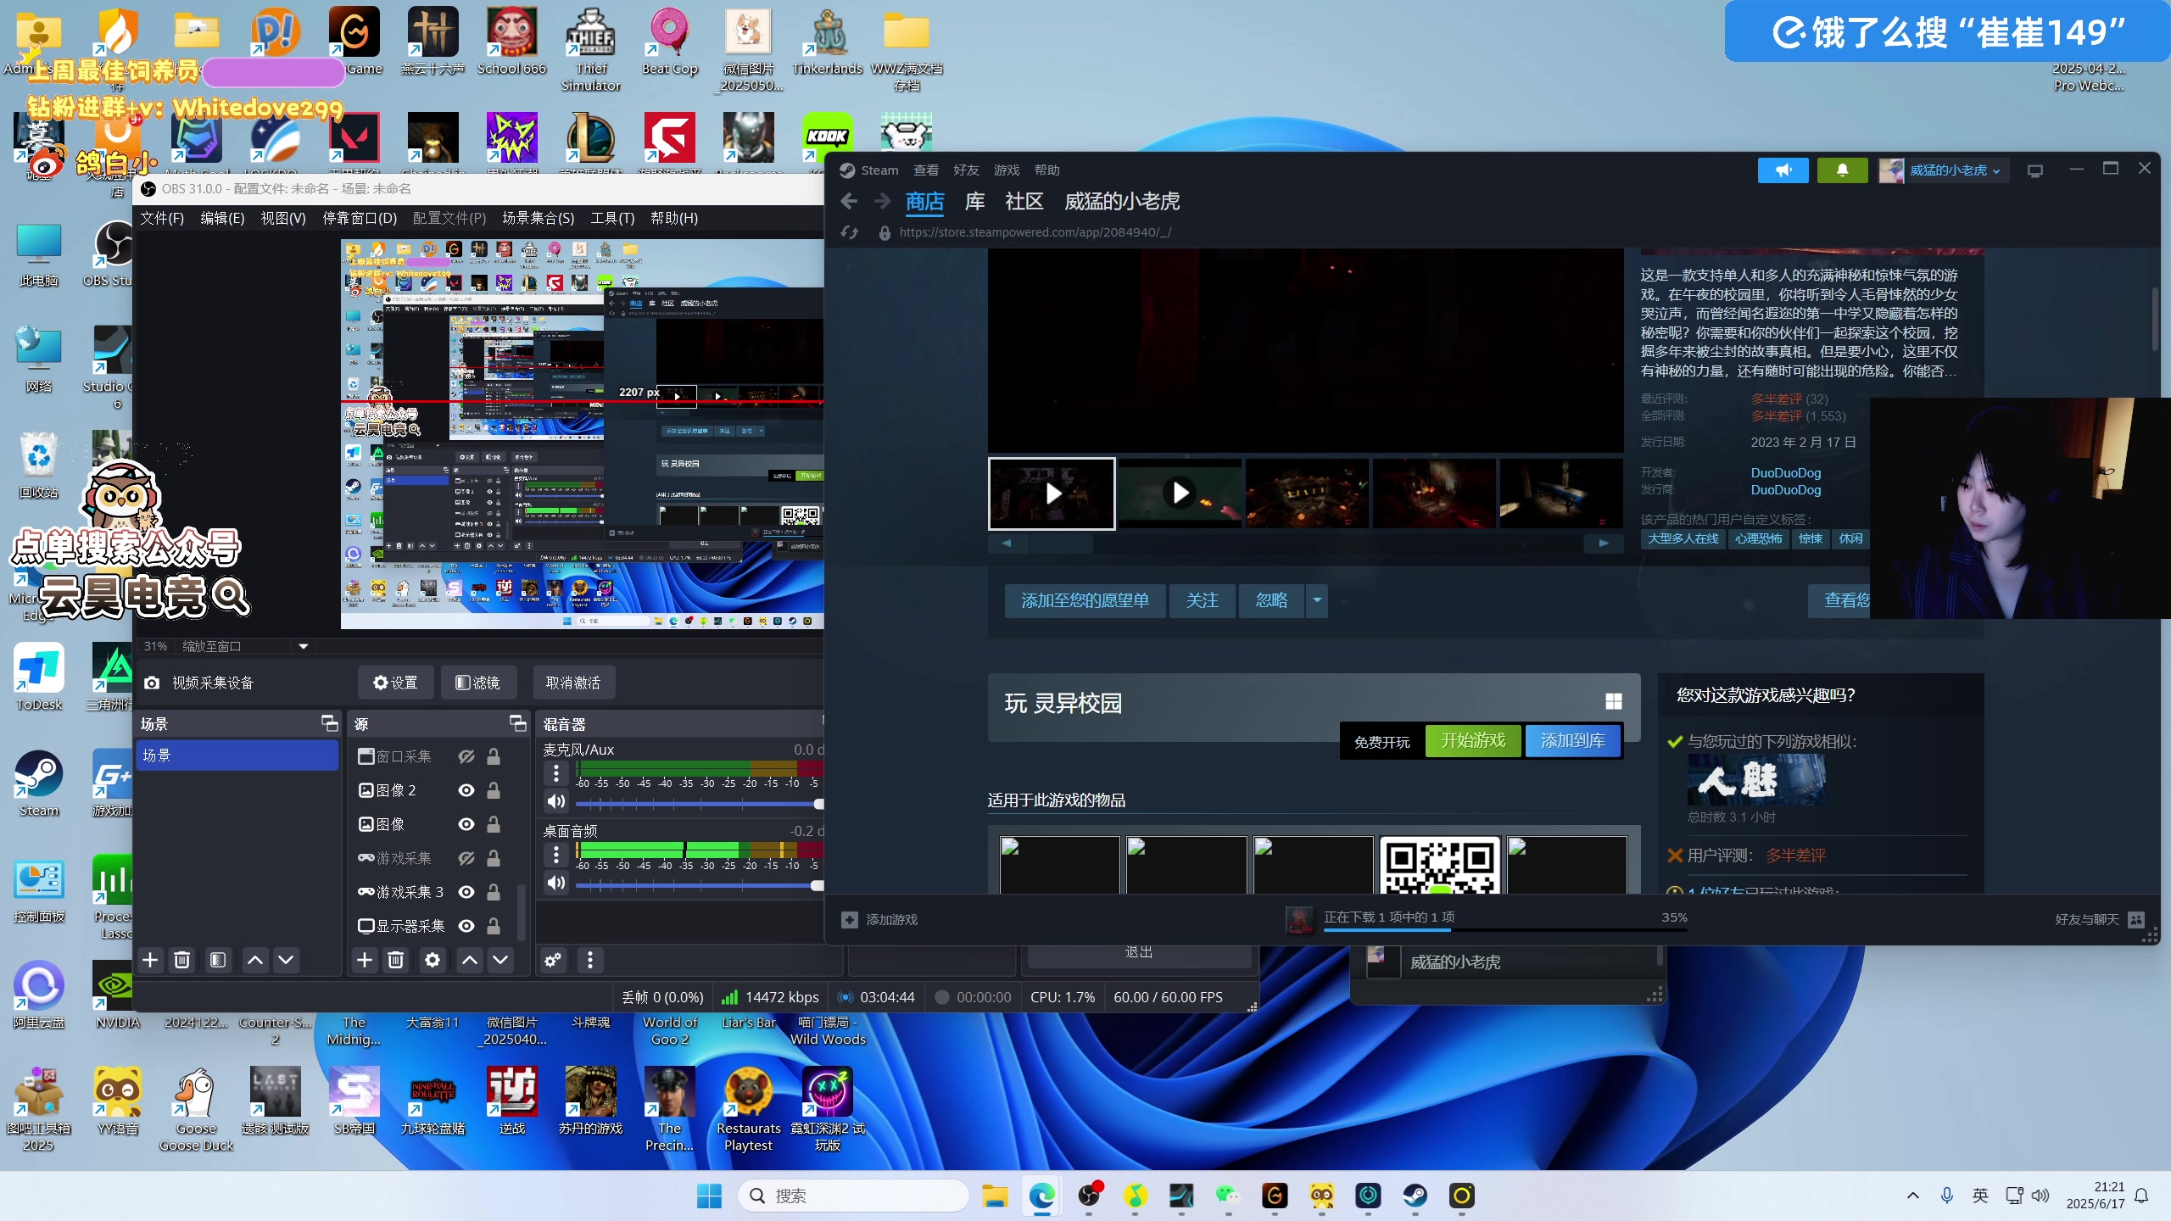Pop out the 源 dock panel
2171x1221 pixels.
tap(517, 723)
